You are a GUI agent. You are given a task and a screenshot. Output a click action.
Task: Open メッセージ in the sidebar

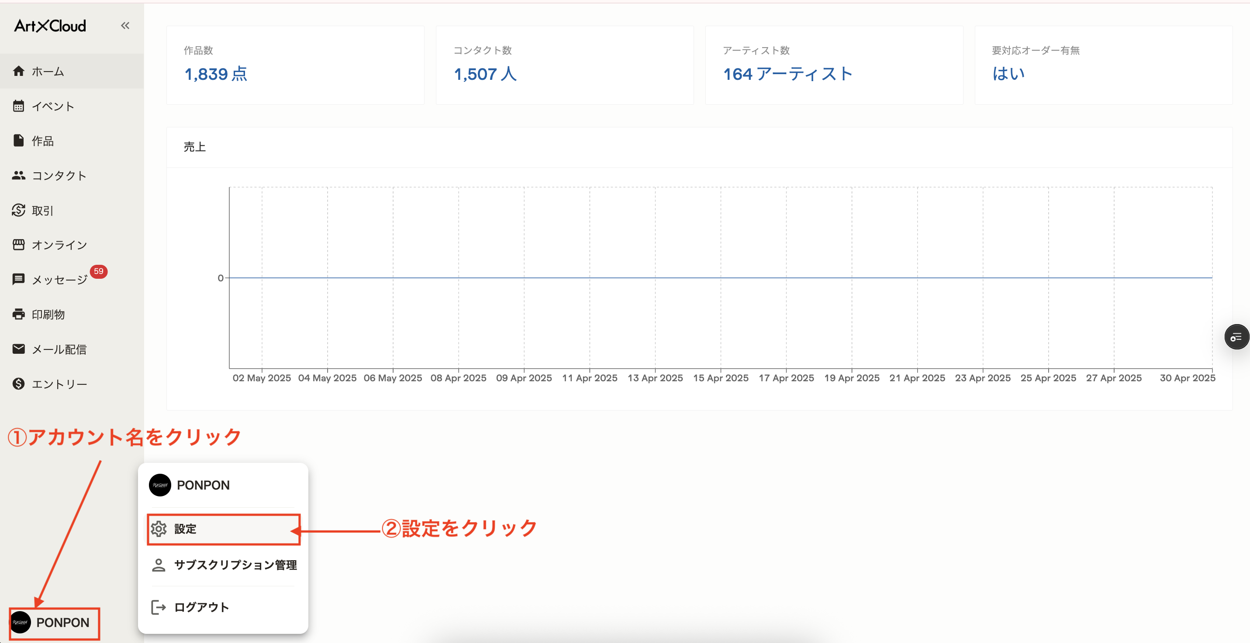click(x=72, y=280)
